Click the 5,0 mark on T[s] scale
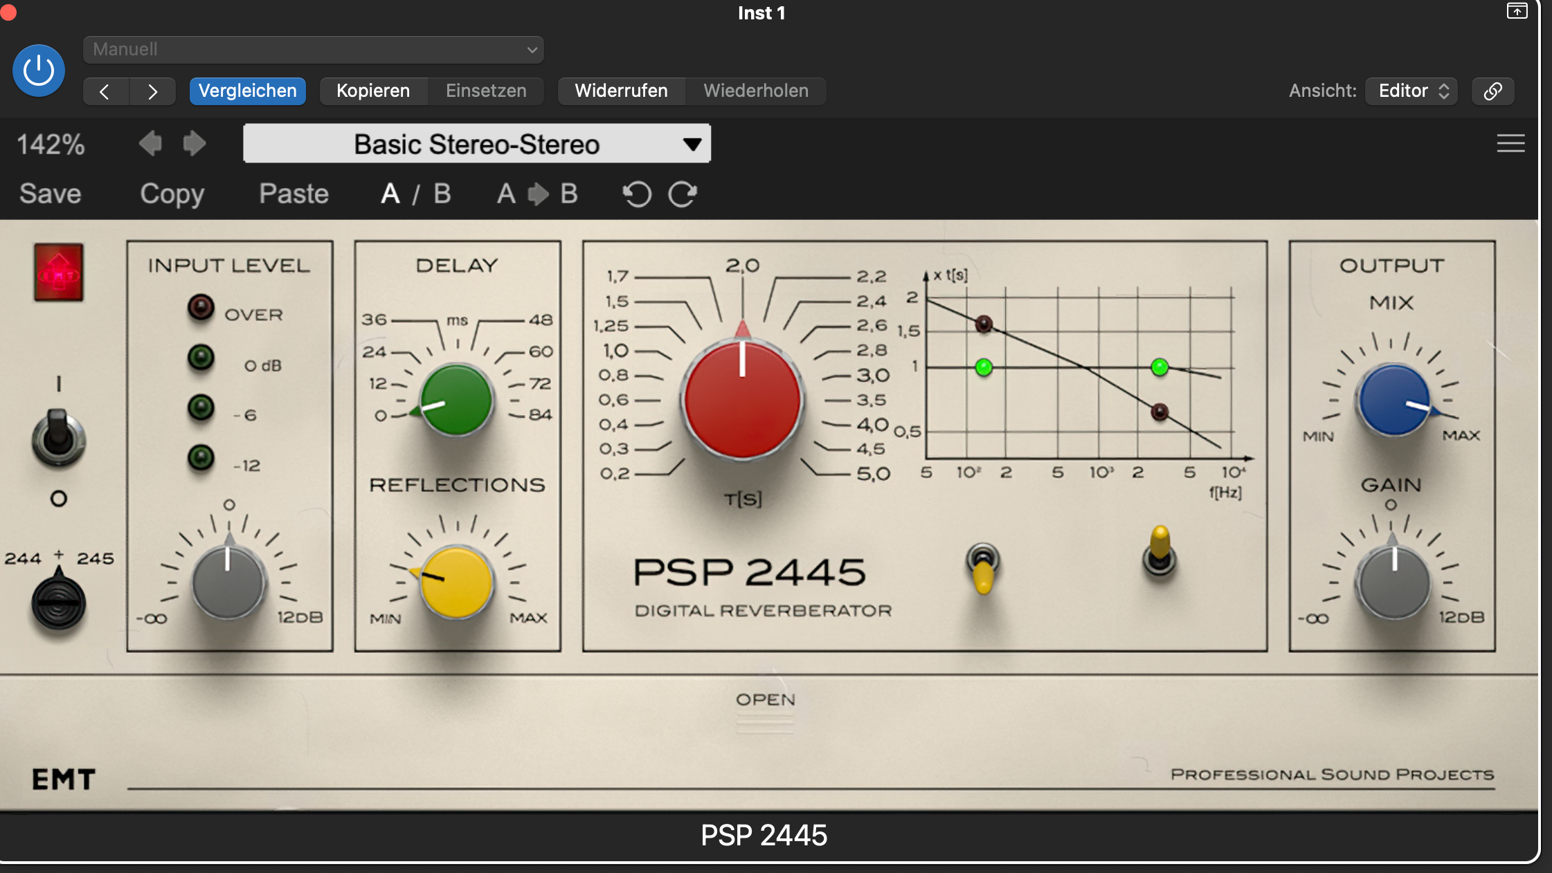The height and width of the screenshot is (873, 1552). tap(873, 474)
